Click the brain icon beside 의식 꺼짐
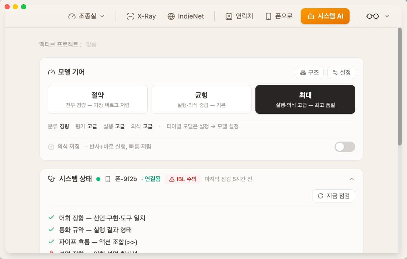This screenshot has height=259, width=407. pos(51,147)
